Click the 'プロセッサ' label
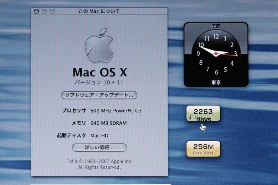 [74, 111]
